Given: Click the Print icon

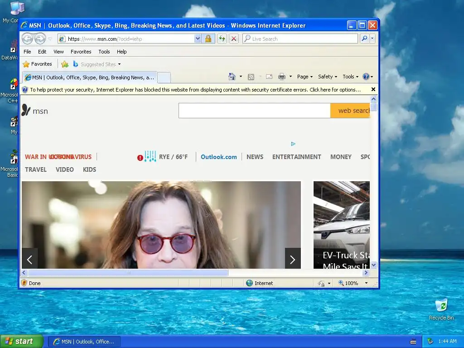Looking at the screenshot, I should click(x=282, y=77).
